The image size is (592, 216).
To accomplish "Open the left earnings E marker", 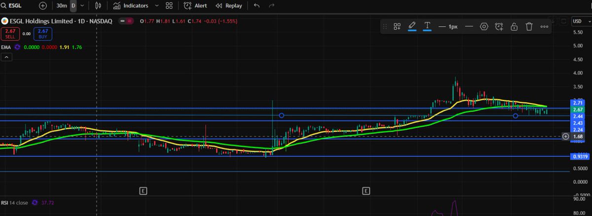I will pyautogui.click(x=144, y=190).
